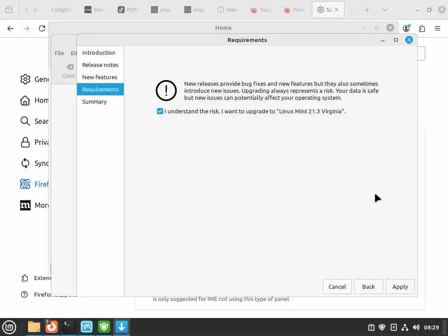Viewport: 448px width, 336px height.
Task: Select the Requirements step
Action: coord(100,89)
